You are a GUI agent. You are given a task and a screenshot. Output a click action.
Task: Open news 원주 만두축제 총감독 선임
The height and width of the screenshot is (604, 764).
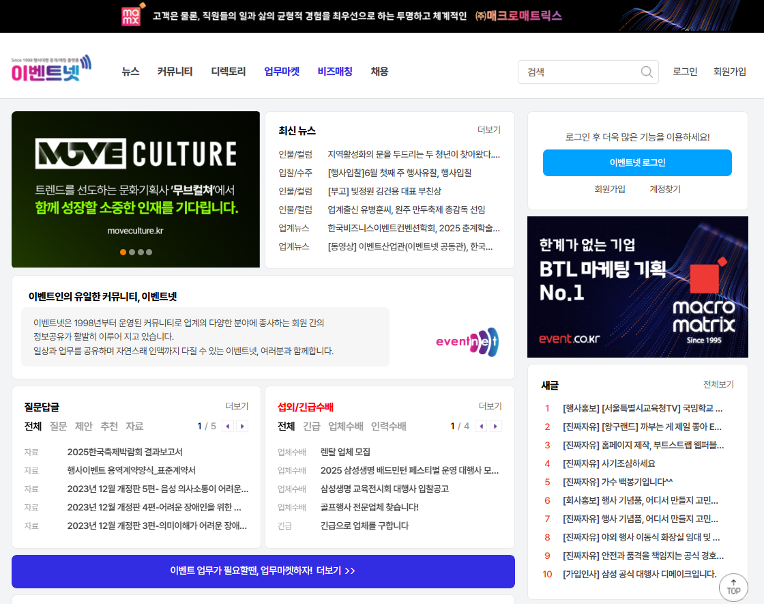click(x=407, y=210)
